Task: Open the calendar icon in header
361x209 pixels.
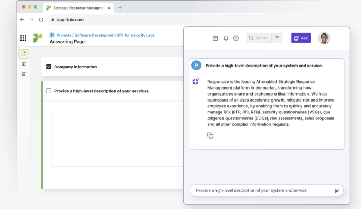Action: [x=215, y=38]
